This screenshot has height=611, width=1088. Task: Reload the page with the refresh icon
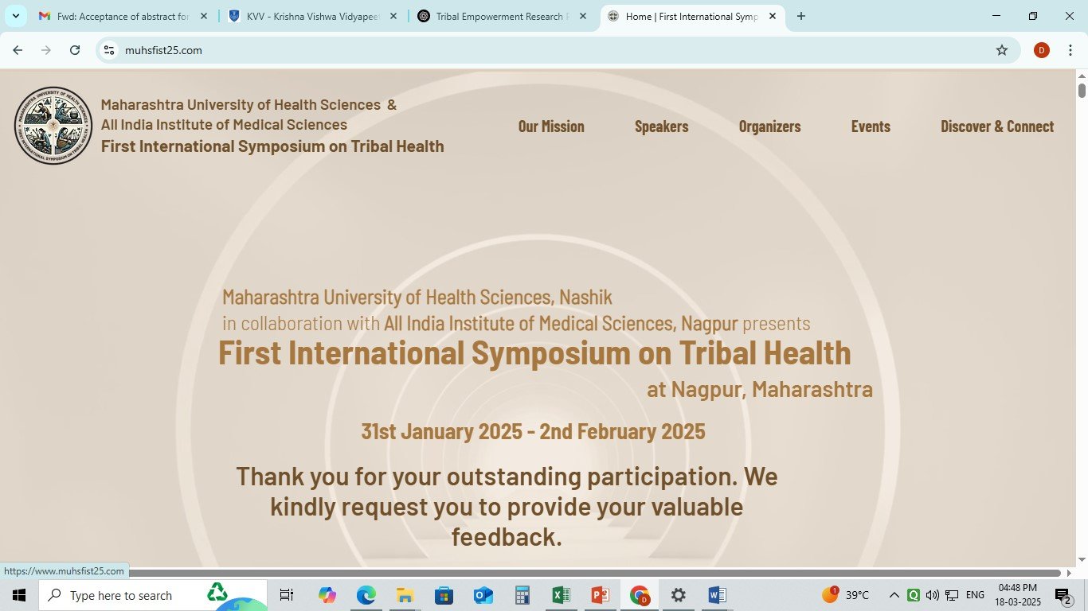pyautogui.click(x=75, y=50)
